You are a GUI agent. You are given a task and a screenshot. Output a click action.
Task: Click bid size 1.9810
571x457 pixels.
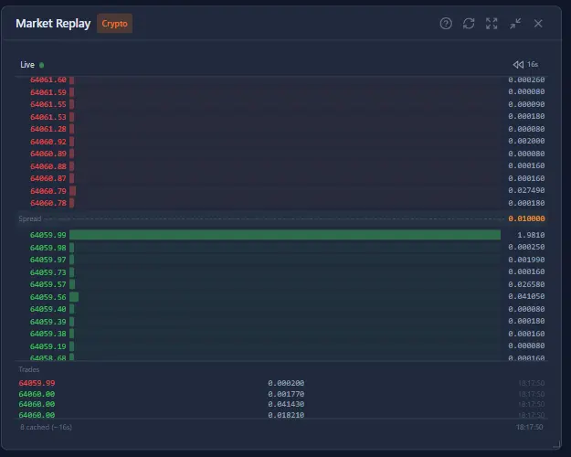pyautogui.click(x=531, y=235)
